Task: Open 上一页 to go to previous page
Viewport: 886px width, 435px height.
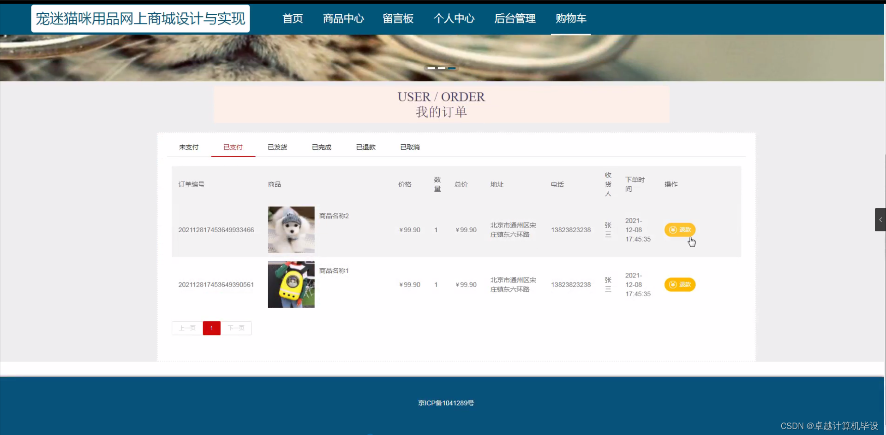Action: click(186, 328)
